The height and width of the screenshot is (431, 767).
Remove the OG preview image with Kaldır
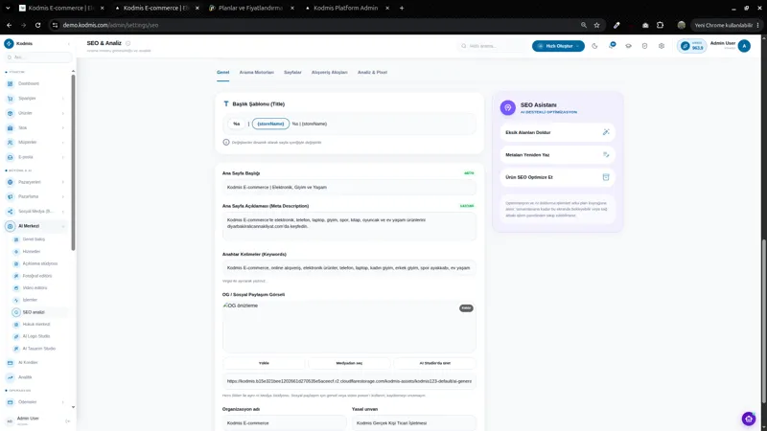tap(466, 307)
